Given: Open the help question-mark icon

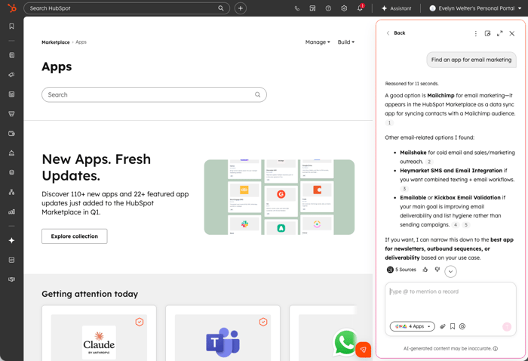Looking at the screenshot, I should coord(328,8).
